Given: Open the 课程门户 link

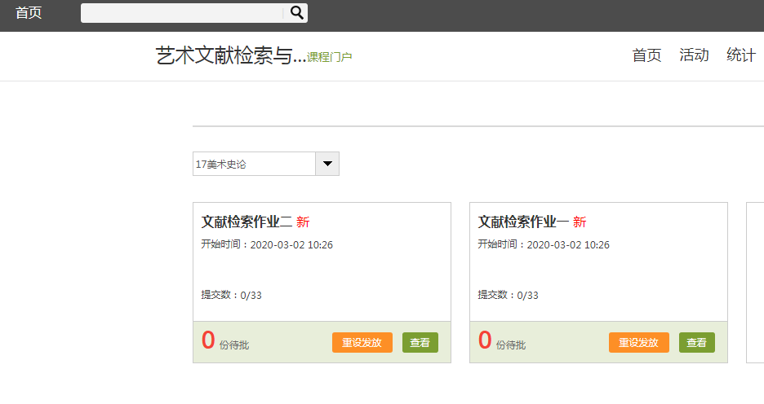Looking at the screenshot, I should (329, 57).
